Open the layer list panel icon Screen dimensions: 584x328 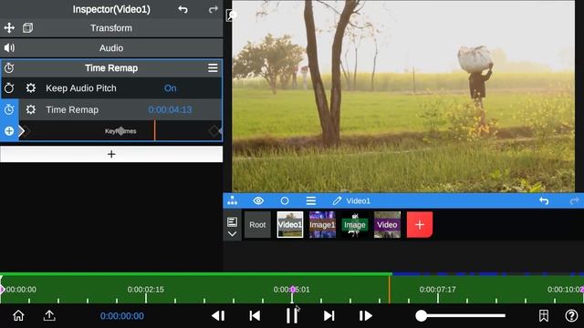[232, 222]
